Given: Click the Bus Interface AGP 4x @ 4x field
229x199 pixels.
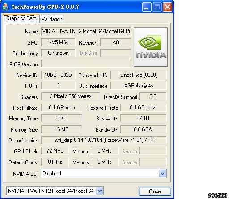Looking at the screenshot, I should point(139,86).
